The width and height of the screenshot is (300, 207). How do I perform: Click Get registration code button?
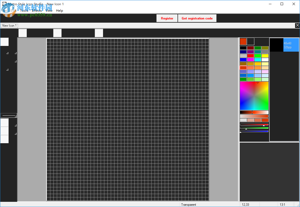(197, 18)
